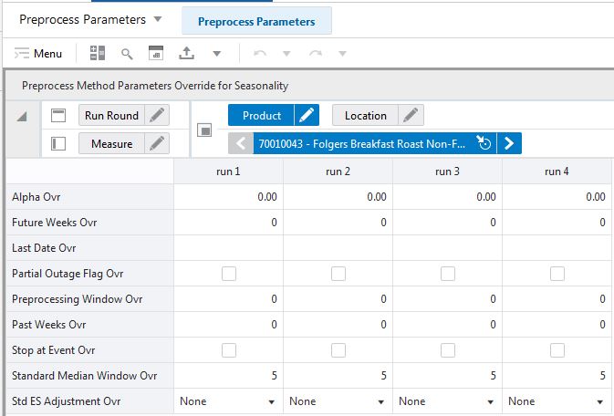The width and height of the screenshot is (614, 416).
Task: Click empty Last Date Ovr cell for run 3
Action: (x=447, y=248)
